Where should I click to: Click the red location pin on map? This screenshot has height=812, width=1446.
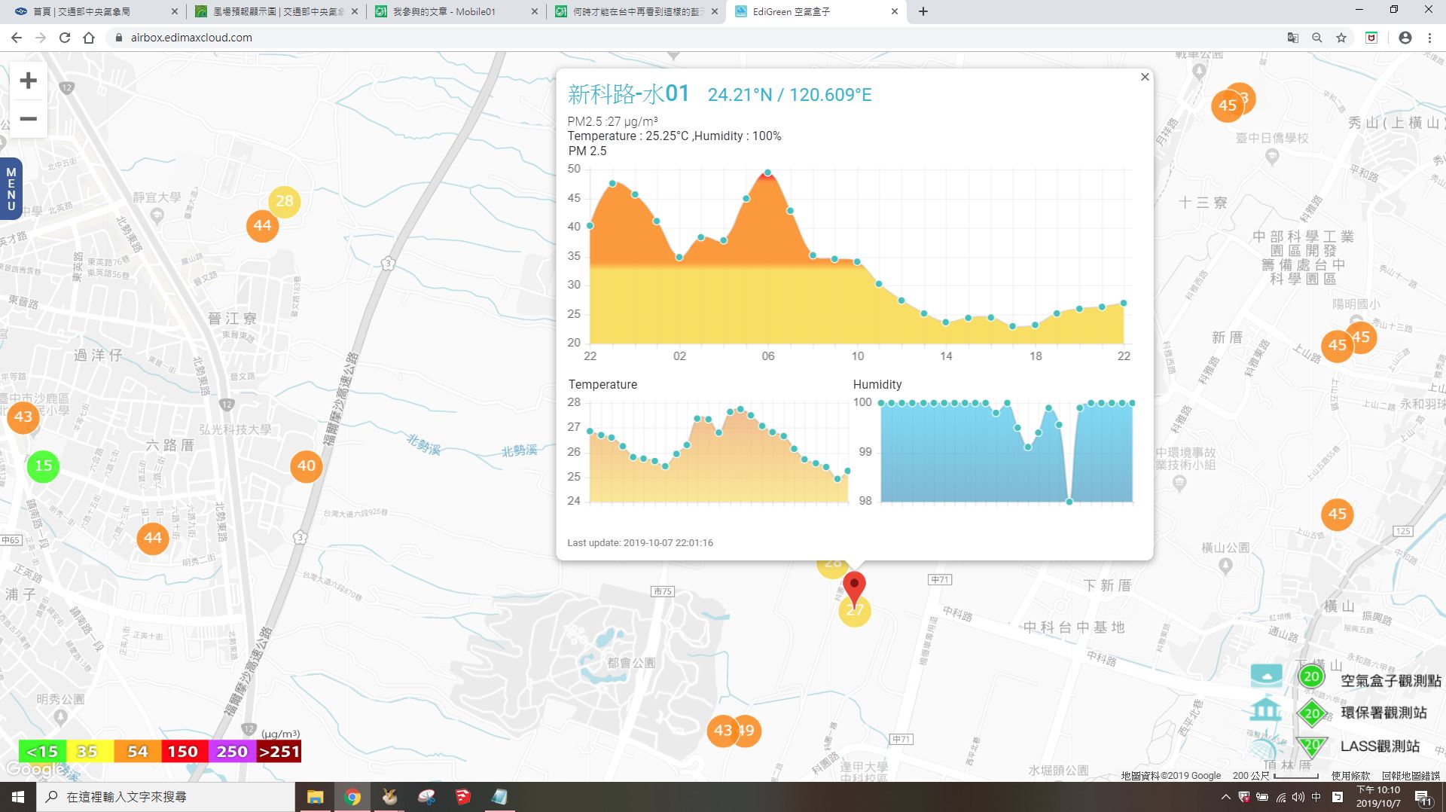(854, 588)
